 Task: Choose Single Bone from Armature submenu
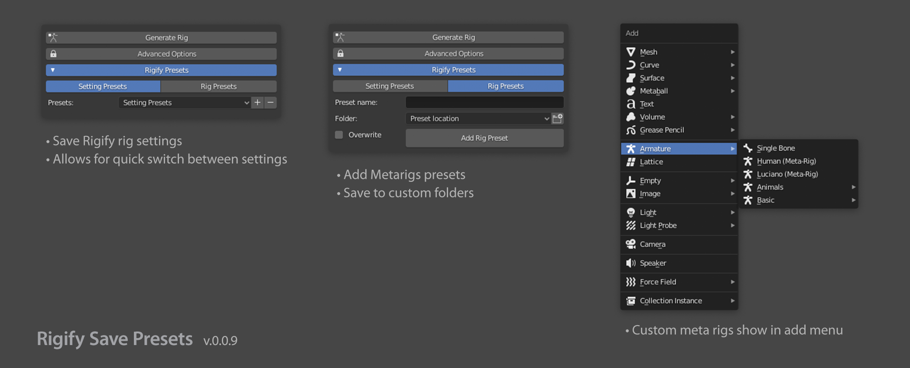[x=798, y=148]
